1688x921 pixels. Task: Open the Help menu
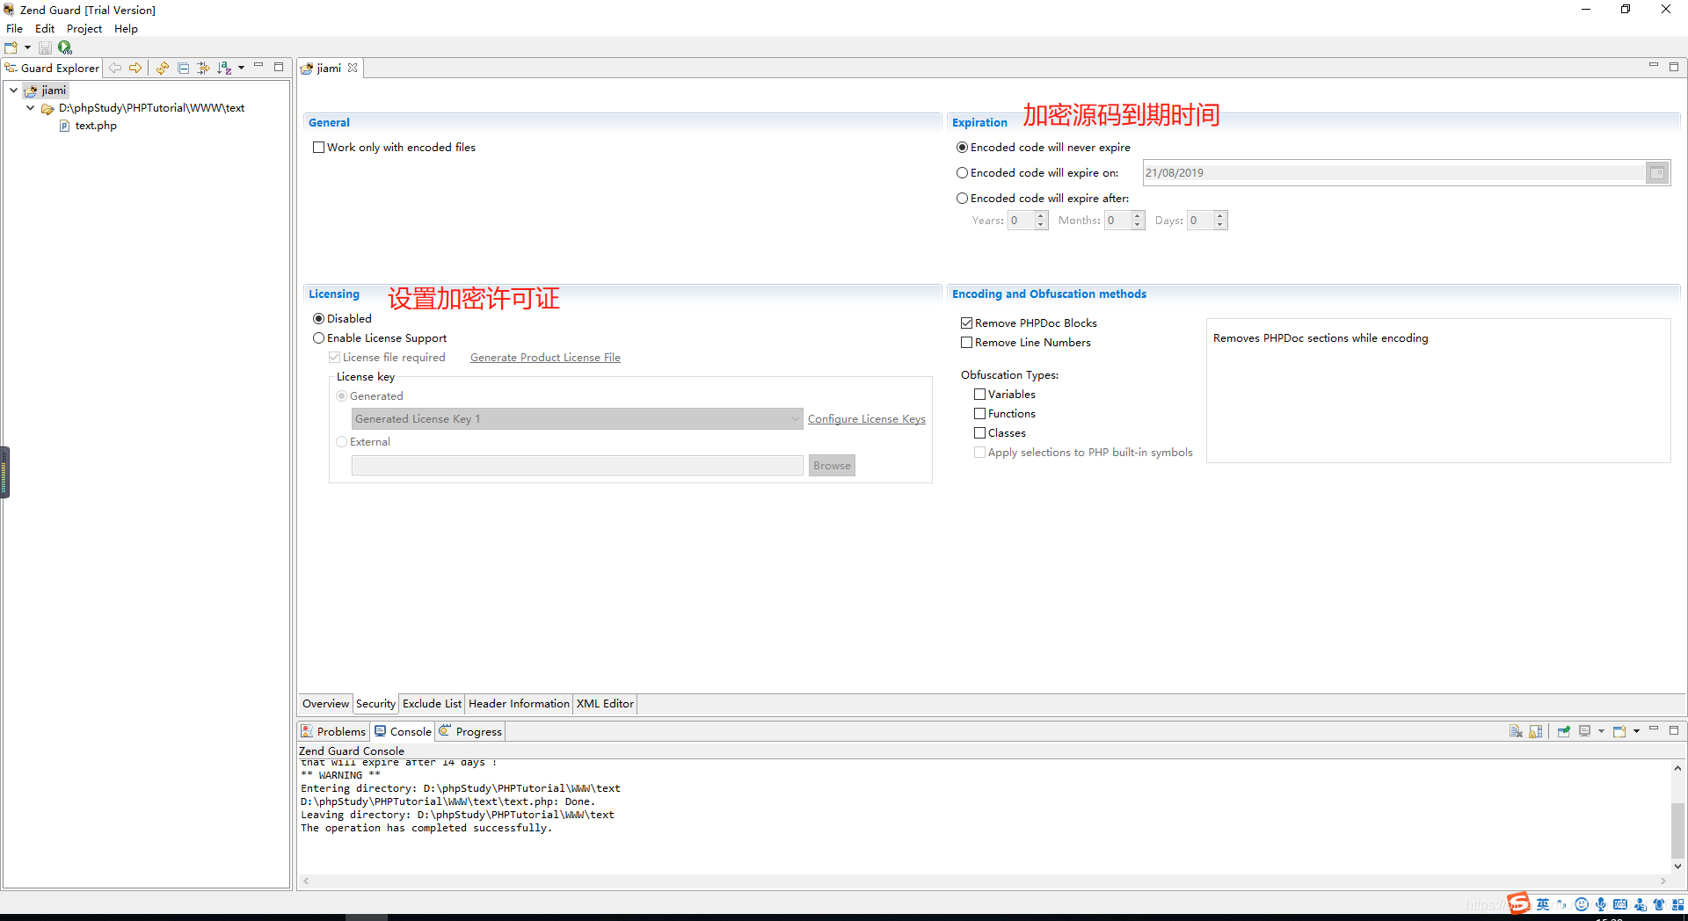(126, 28)
